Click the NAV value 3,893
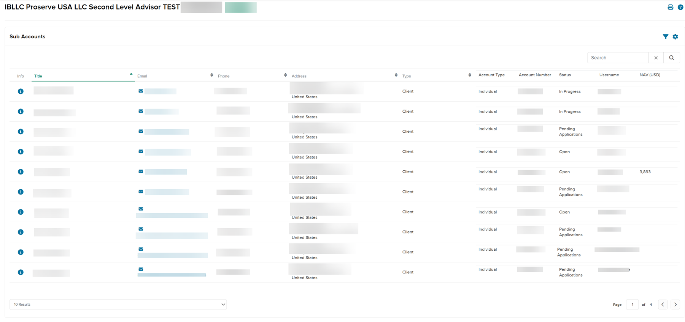The image size is (685, 322). (645, 172)
